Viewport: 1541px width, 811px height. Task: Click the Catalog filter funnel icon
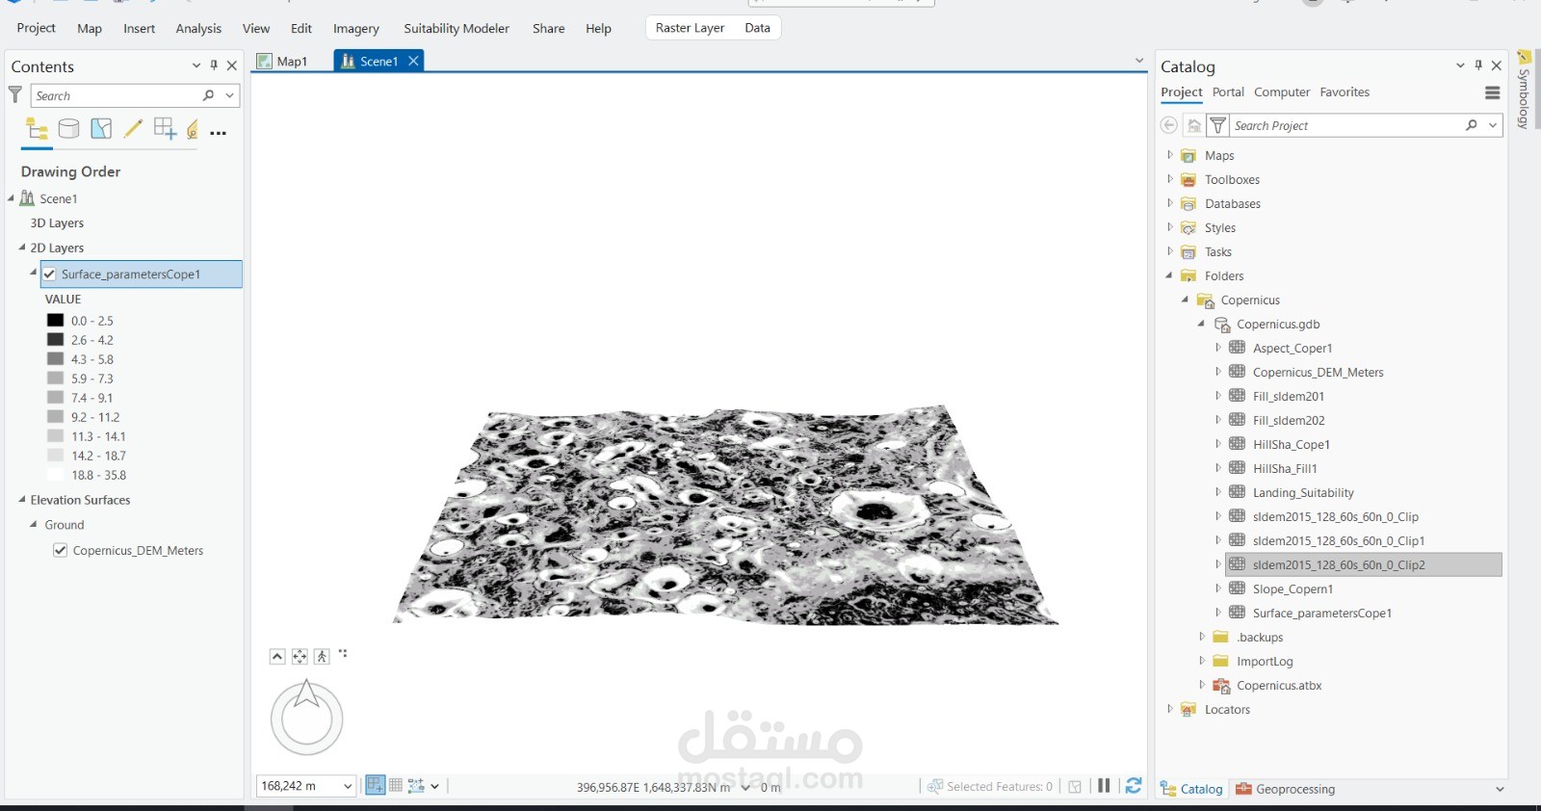pos(1217,125)
